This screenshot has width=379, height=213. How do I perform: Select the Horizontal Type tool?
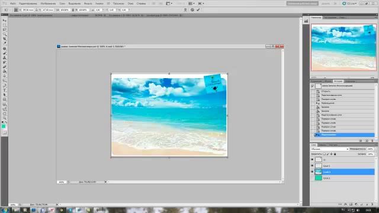click(x=5, y=91)
